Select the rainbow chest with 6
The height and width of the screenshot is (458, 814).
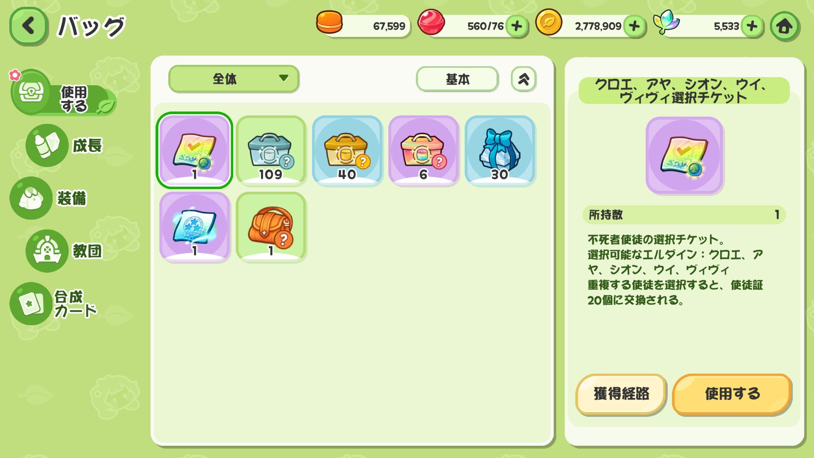tap(424, 150)
